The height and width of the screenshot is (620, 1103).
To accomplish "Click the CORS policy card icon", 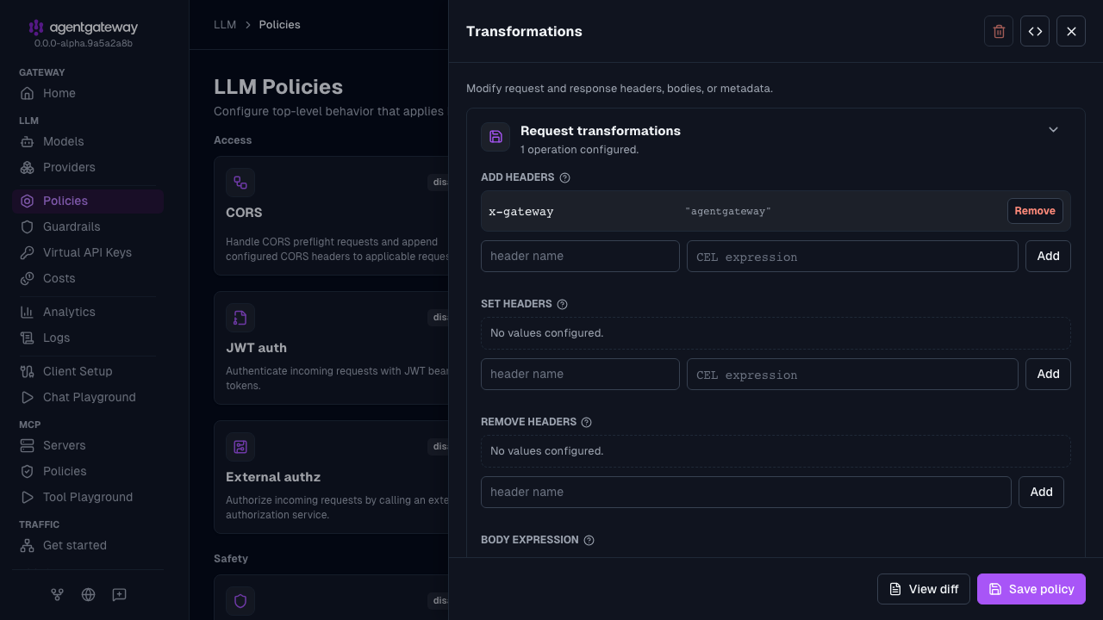I will coord(240,183).
